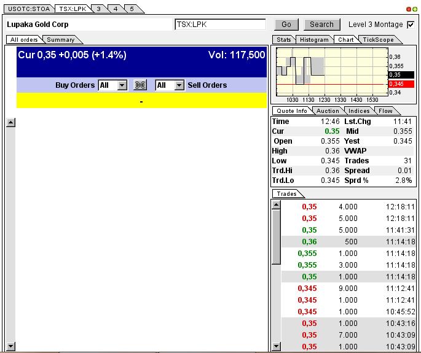Click the Trades list scroll down arrow

276,346
